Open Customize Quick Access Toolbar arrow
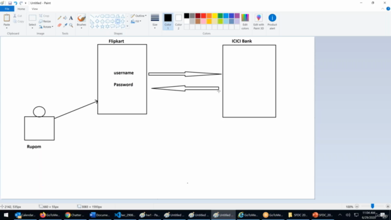The image size is (391, 220). click(x=26, y=3)
